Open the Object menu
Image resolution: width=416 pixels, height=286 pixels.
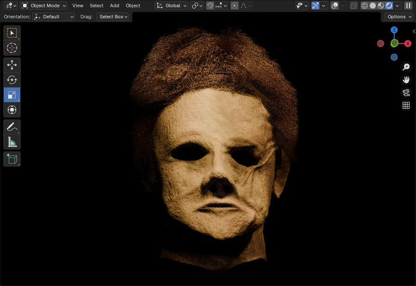[133, 6]
